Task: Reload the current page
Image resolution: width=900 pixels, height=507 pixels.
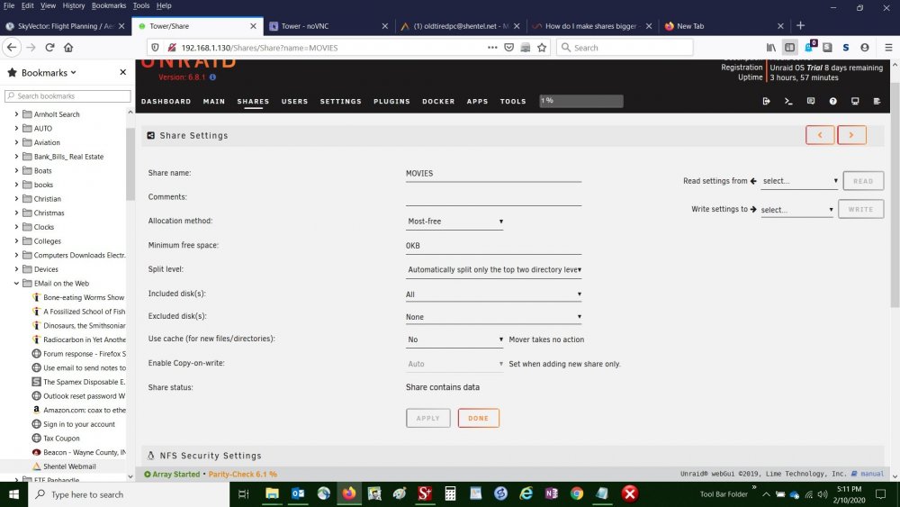Action: (49, 48)
